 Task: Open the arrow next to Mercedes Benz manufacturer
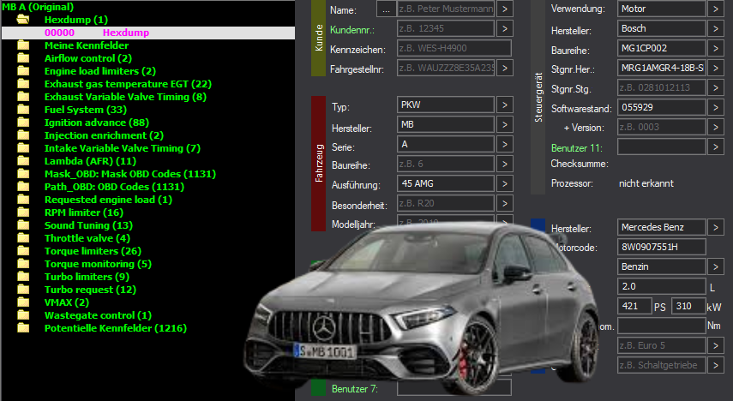coord(716,227)
